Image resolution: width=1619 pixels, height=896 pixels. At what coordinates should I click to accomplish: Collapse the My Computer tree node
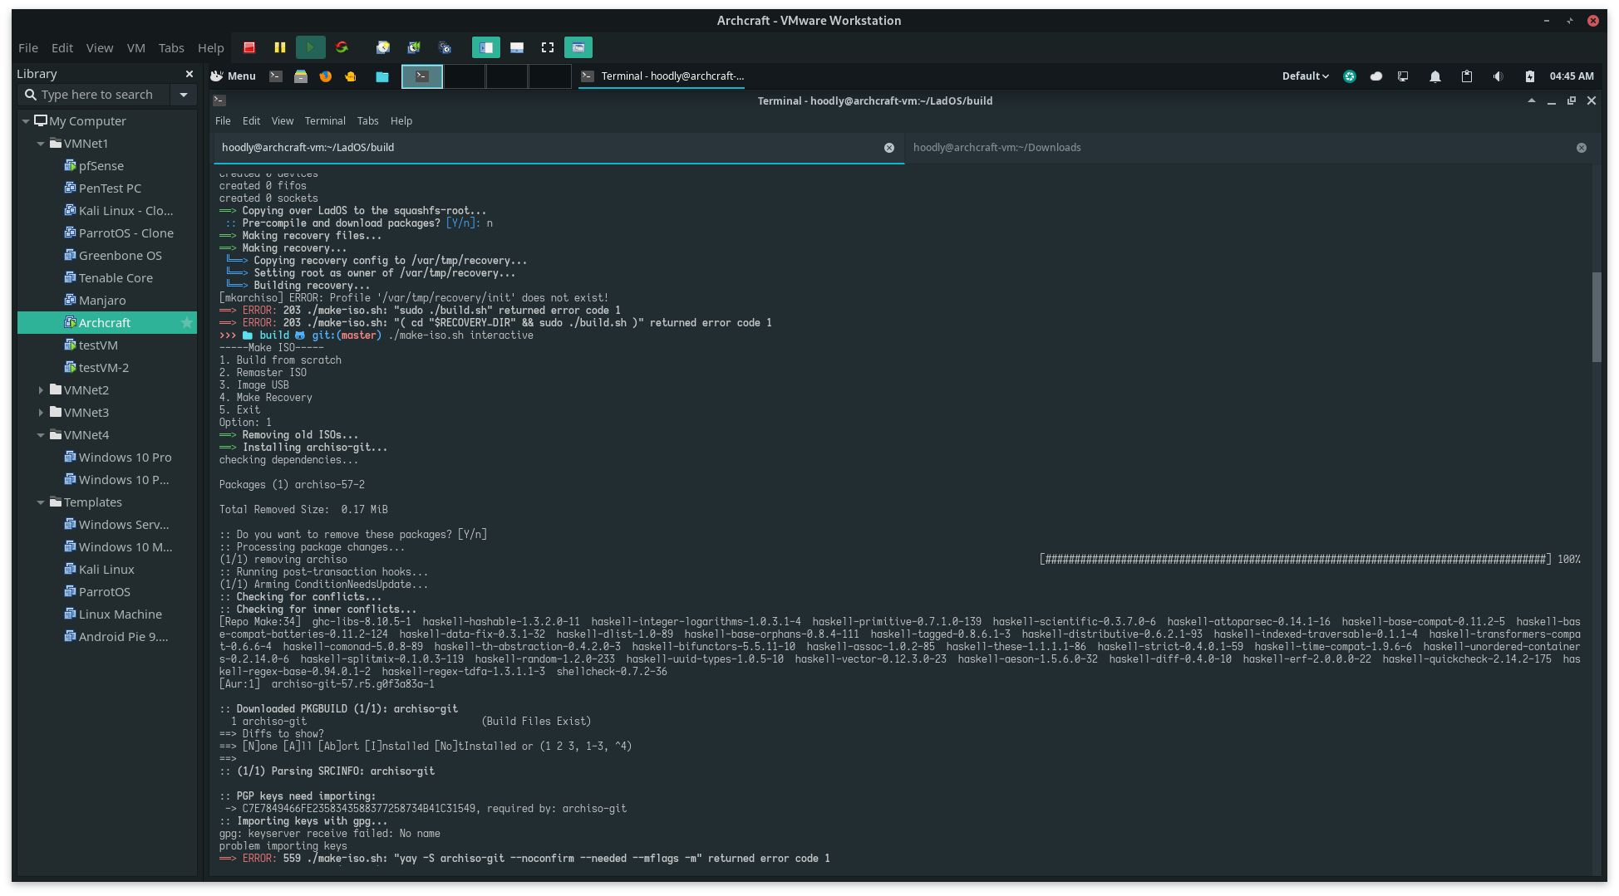click(26, 121)
